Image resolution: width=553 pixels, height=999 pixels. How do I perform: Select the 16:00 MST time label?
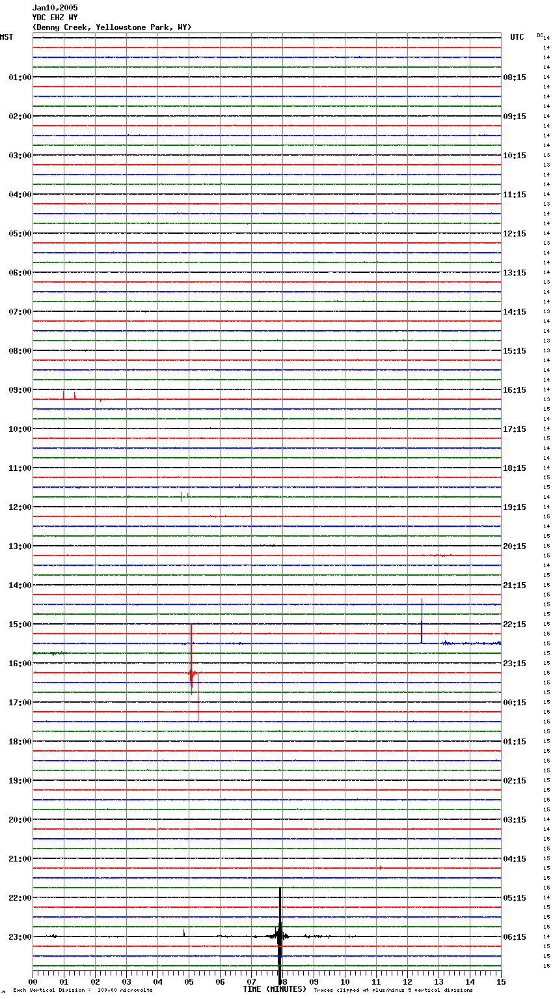pyautogui.click(x=20, y=664)
